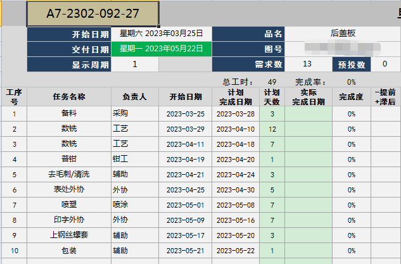Select the A7-2302-092-27 title cell

click(92, 14)
